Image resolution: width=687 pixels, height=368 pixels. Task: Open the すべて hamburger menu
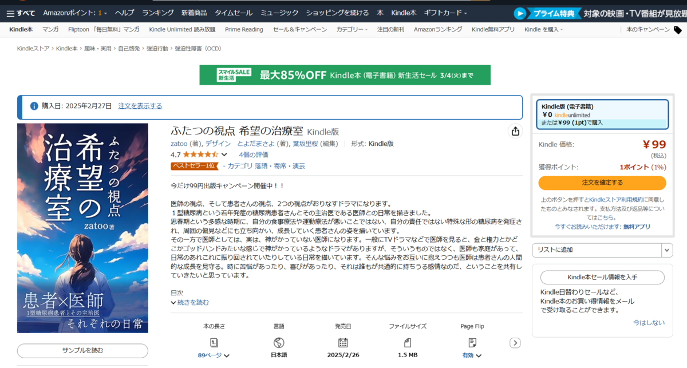19,13
